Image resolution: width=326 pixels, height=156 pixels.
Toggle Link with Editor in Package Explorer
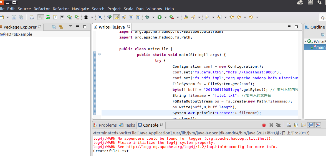tap(61, 27)
